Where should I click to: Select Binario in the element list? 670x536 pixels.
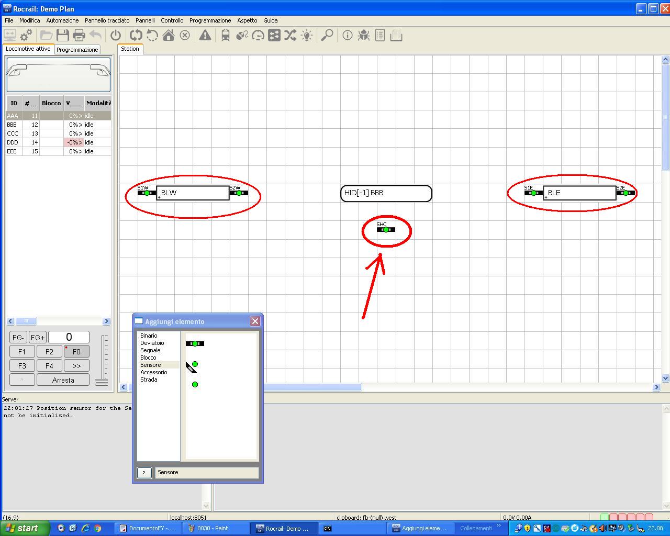149,336
